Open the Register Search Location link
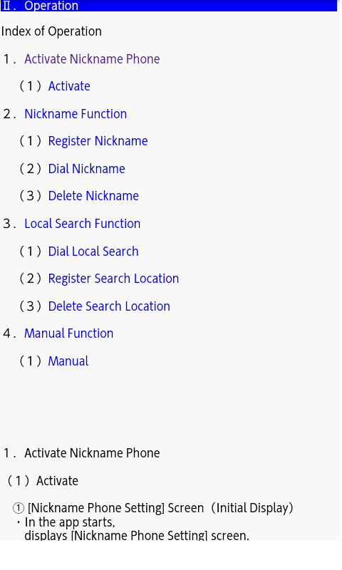This screenshot has height=570, width=342. coord(113,279)
